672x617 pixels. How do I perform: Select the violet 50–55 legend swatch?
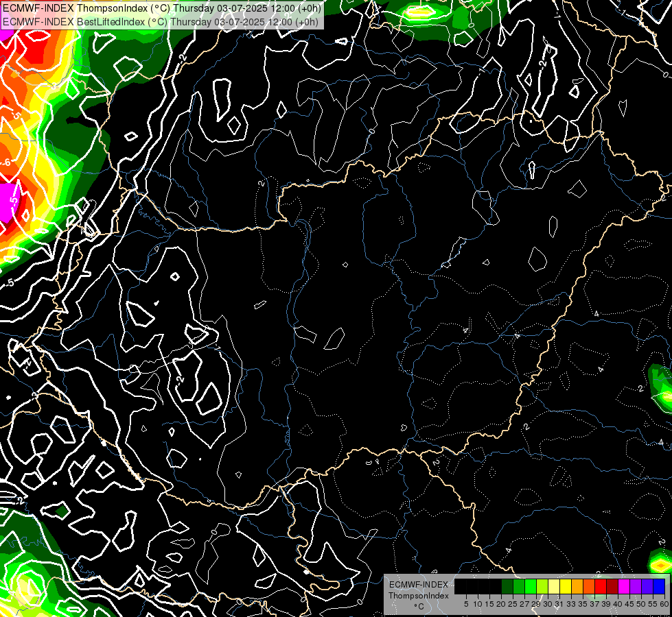click(647, 586)
